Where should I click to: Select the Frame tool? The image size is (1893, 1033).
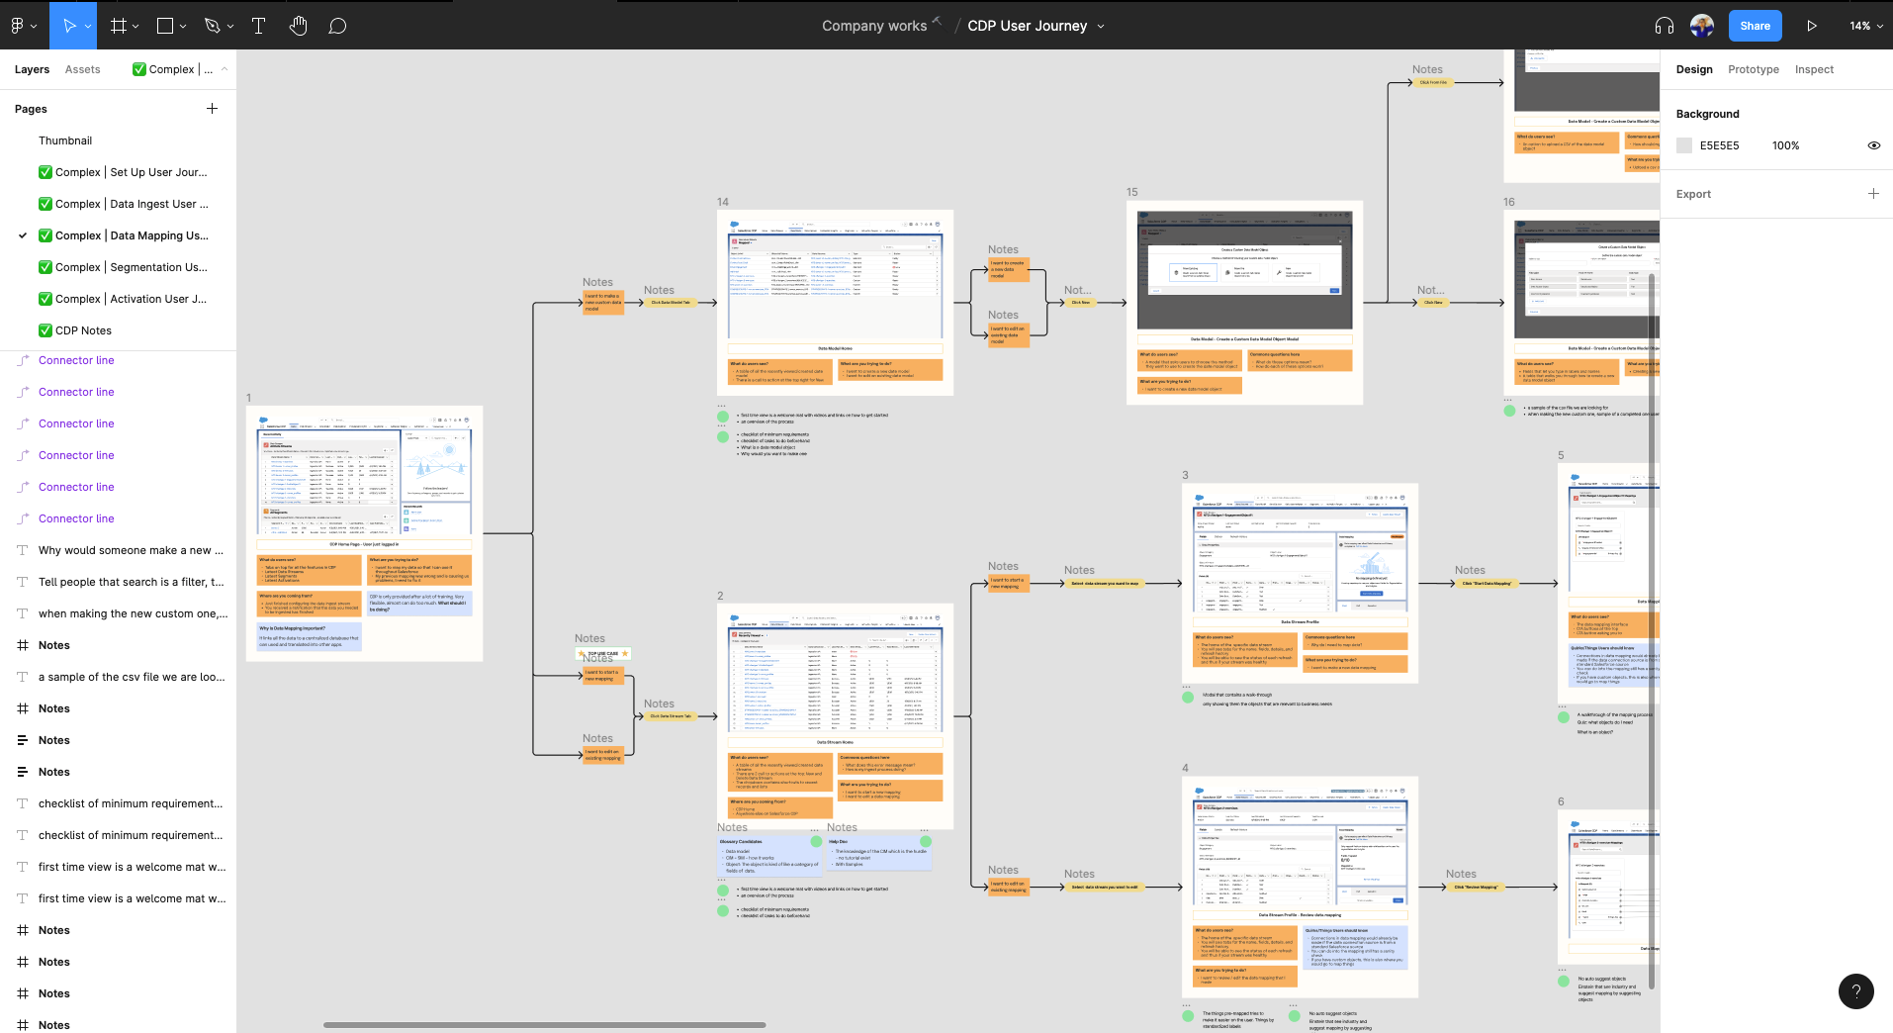point(119,26)
